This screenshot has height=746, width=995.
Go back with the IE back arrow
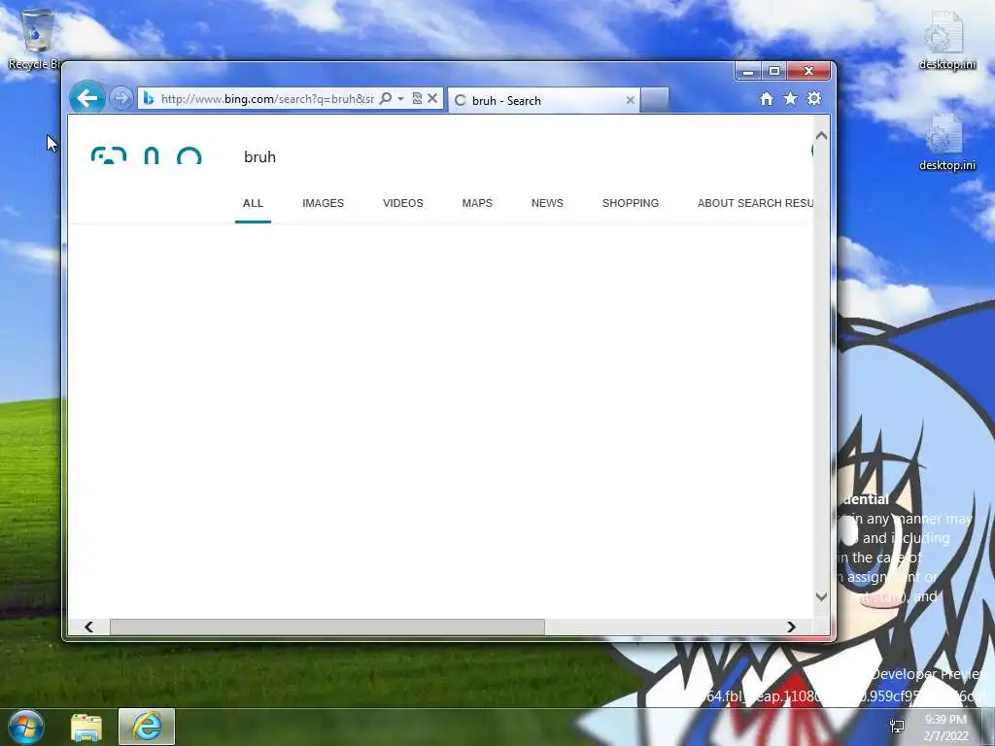(86, 98)
